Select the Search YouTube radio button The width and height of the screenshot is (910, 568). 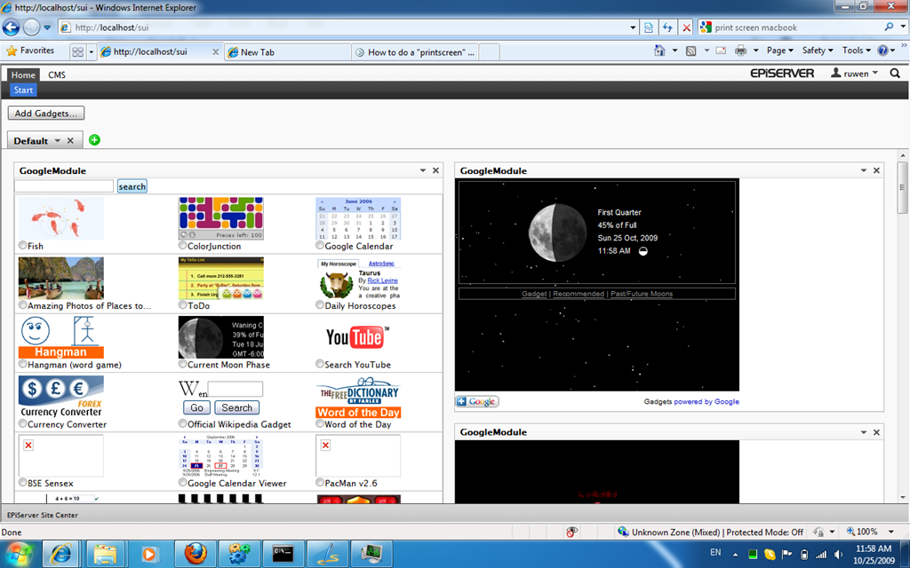click(x=320, y=365)
